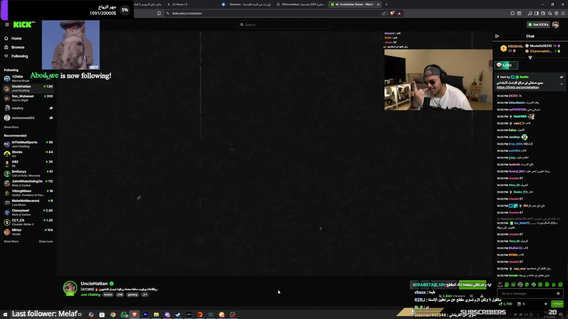Click the UncleHattan streamer avatar
This screenshot has width=568, height=319.
70,288
